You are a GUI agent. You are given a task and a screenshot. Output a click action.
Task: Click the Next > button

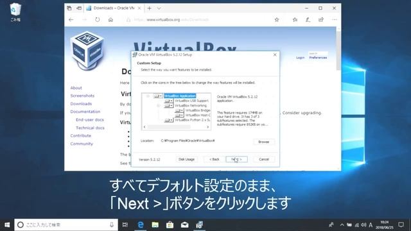[236, 160]
